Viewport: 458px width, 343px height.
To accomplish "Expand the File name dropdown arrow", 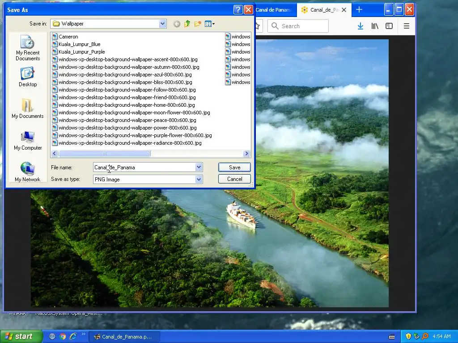I will pyautogui.click(x=199, y=167).
